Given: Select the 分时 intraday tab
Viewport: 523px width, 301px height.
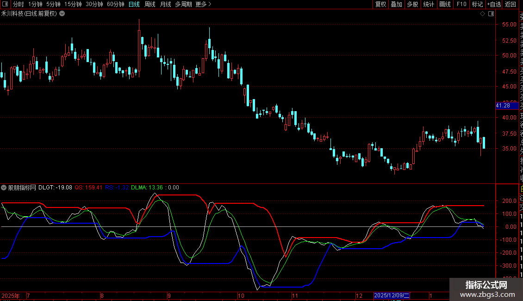Looking at the screenshot, I should (x=18, y=4).
